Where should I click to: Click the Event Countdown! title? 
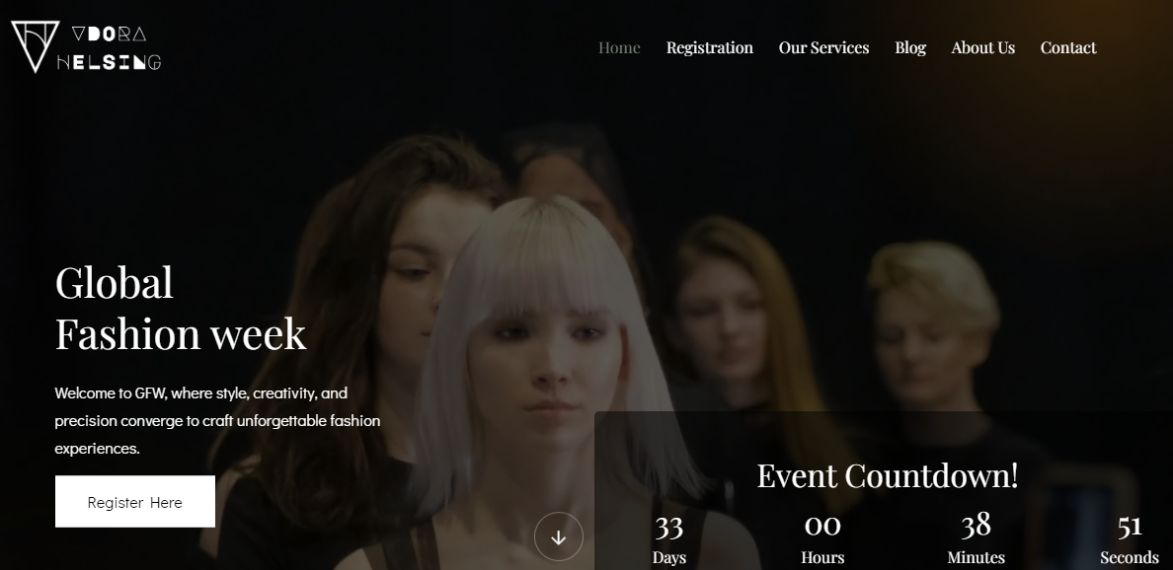887,475
